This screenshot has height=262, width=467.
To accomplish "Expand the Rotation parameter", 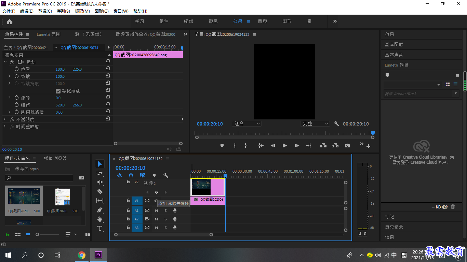I will (9, 98).
